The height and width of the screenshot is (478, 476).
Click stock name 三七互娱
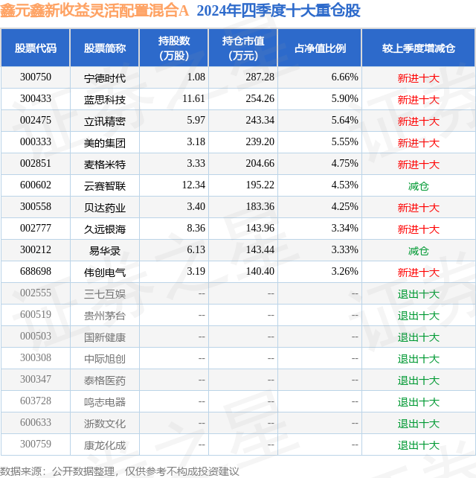point(105,295)
